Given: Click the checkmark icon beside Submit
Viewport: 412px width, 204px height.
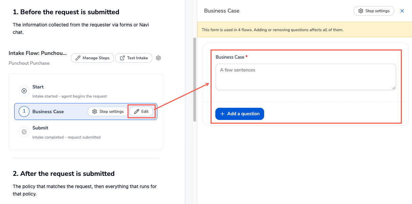Looking at the screenshot, I should (x=24, y=132).
